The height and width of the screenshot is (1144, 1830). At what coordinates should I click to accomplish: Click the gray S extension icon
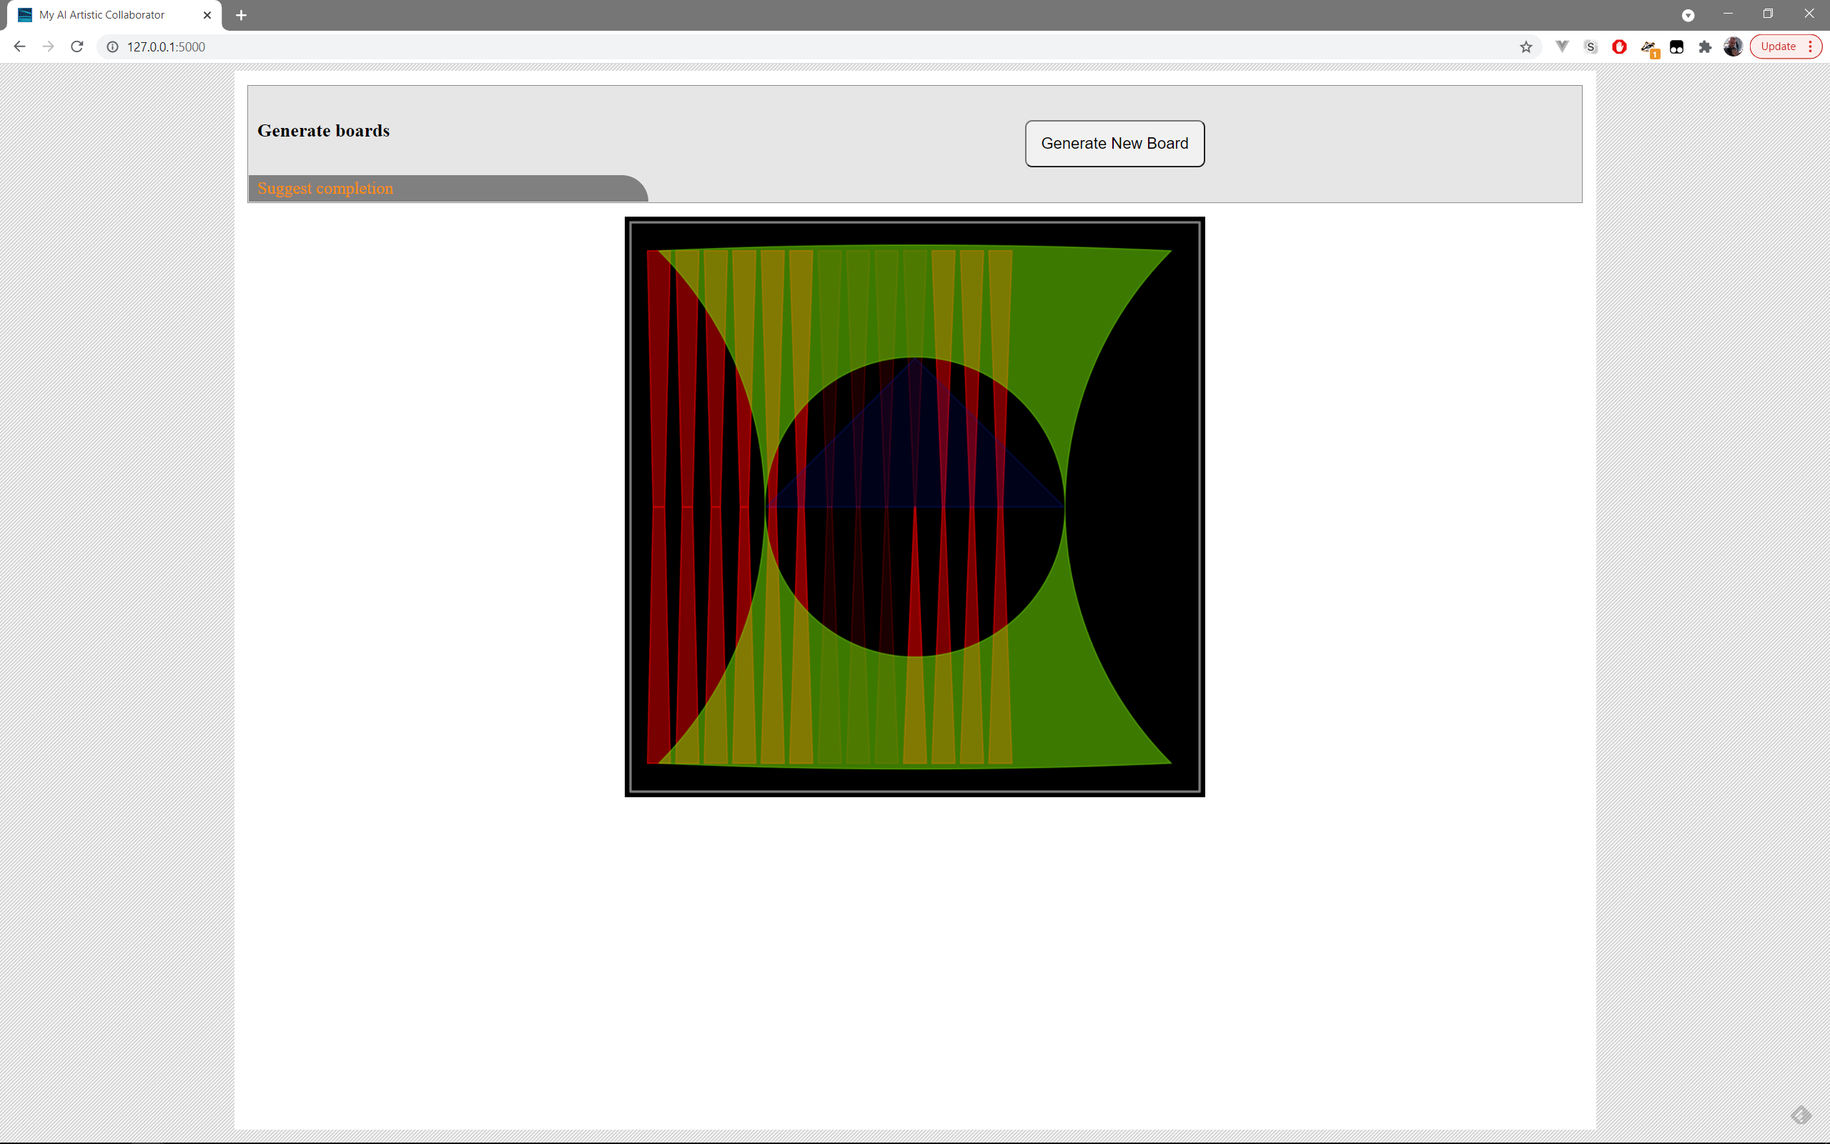1591,47
